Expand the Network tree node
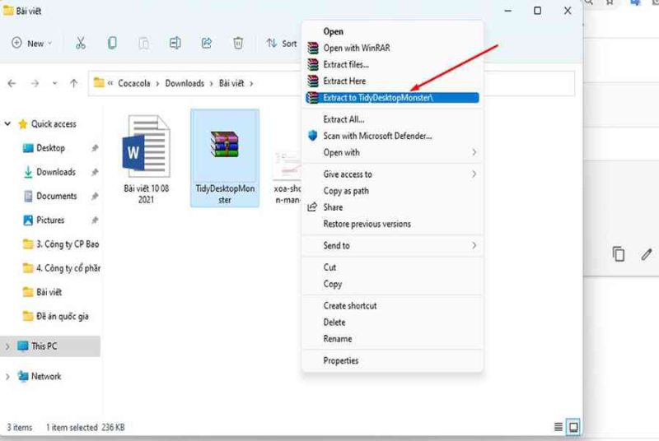 click(x=8, y=376)
